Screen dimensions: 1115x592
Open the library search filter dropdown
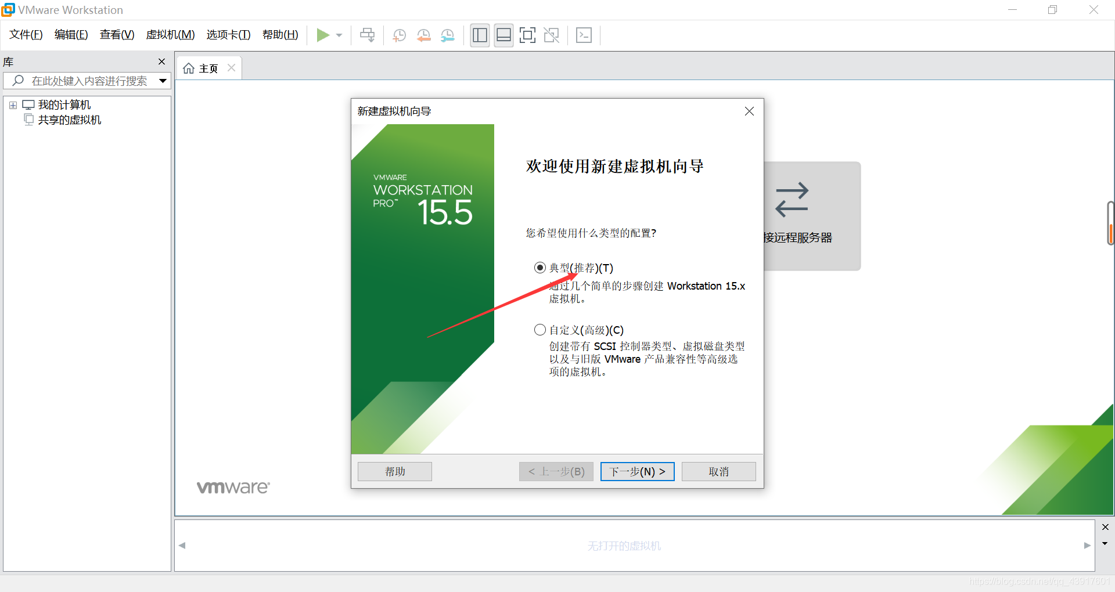[x=163, y=81]
